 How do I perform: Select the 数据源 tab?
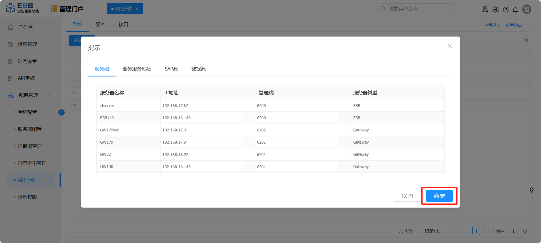point(198,69)
